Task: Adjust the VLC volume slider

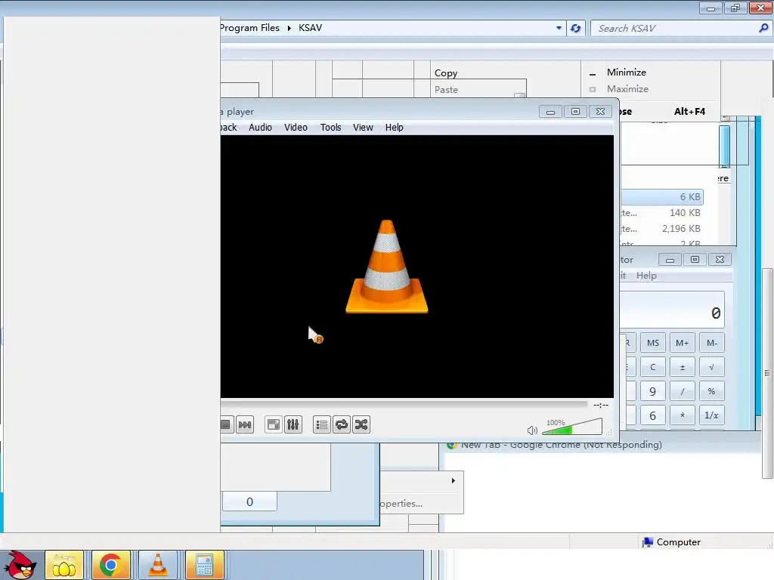Action: coord(572,427)
